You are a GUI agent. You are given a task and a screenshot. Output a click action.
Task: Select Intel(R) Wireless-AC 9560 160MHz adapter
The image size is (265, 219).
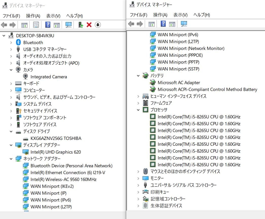point(63,179)
